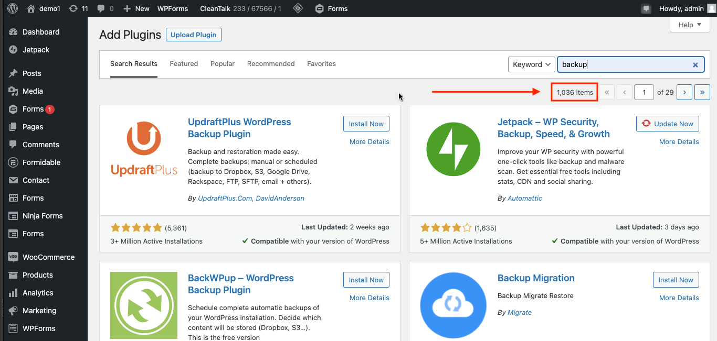Viewport: 717px width, 341px height.
Task: Open the Automattic author link
Action: click(x=525, y=199)
